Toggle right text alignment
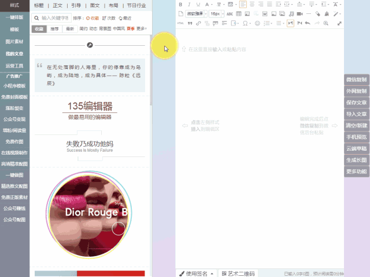The width and height of the screenshot is (370, 277). 261,5
